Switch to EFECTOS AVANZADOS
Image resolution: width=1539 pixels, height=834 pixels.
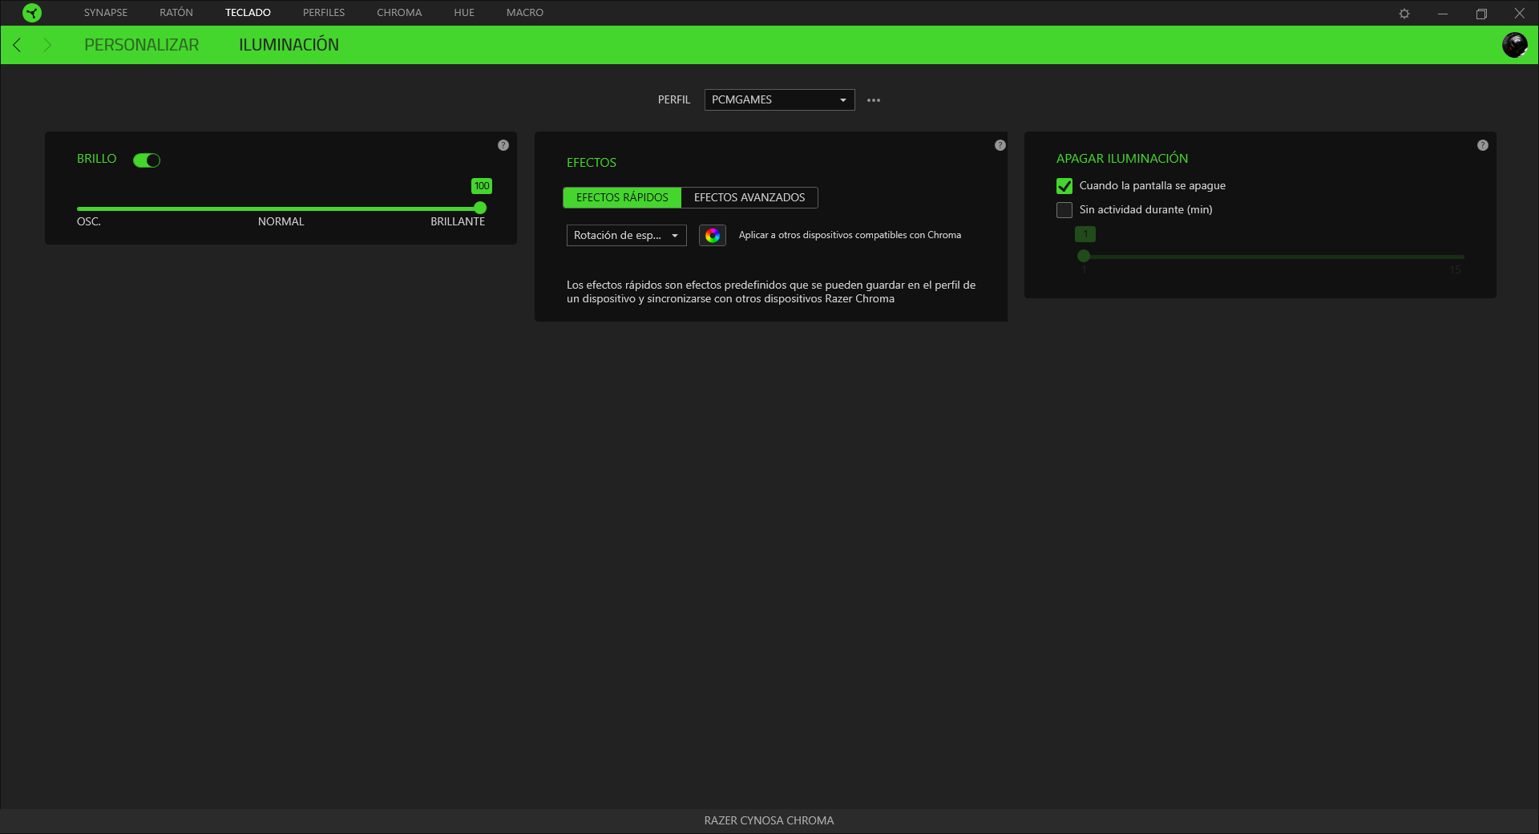(x=749, y=197)
